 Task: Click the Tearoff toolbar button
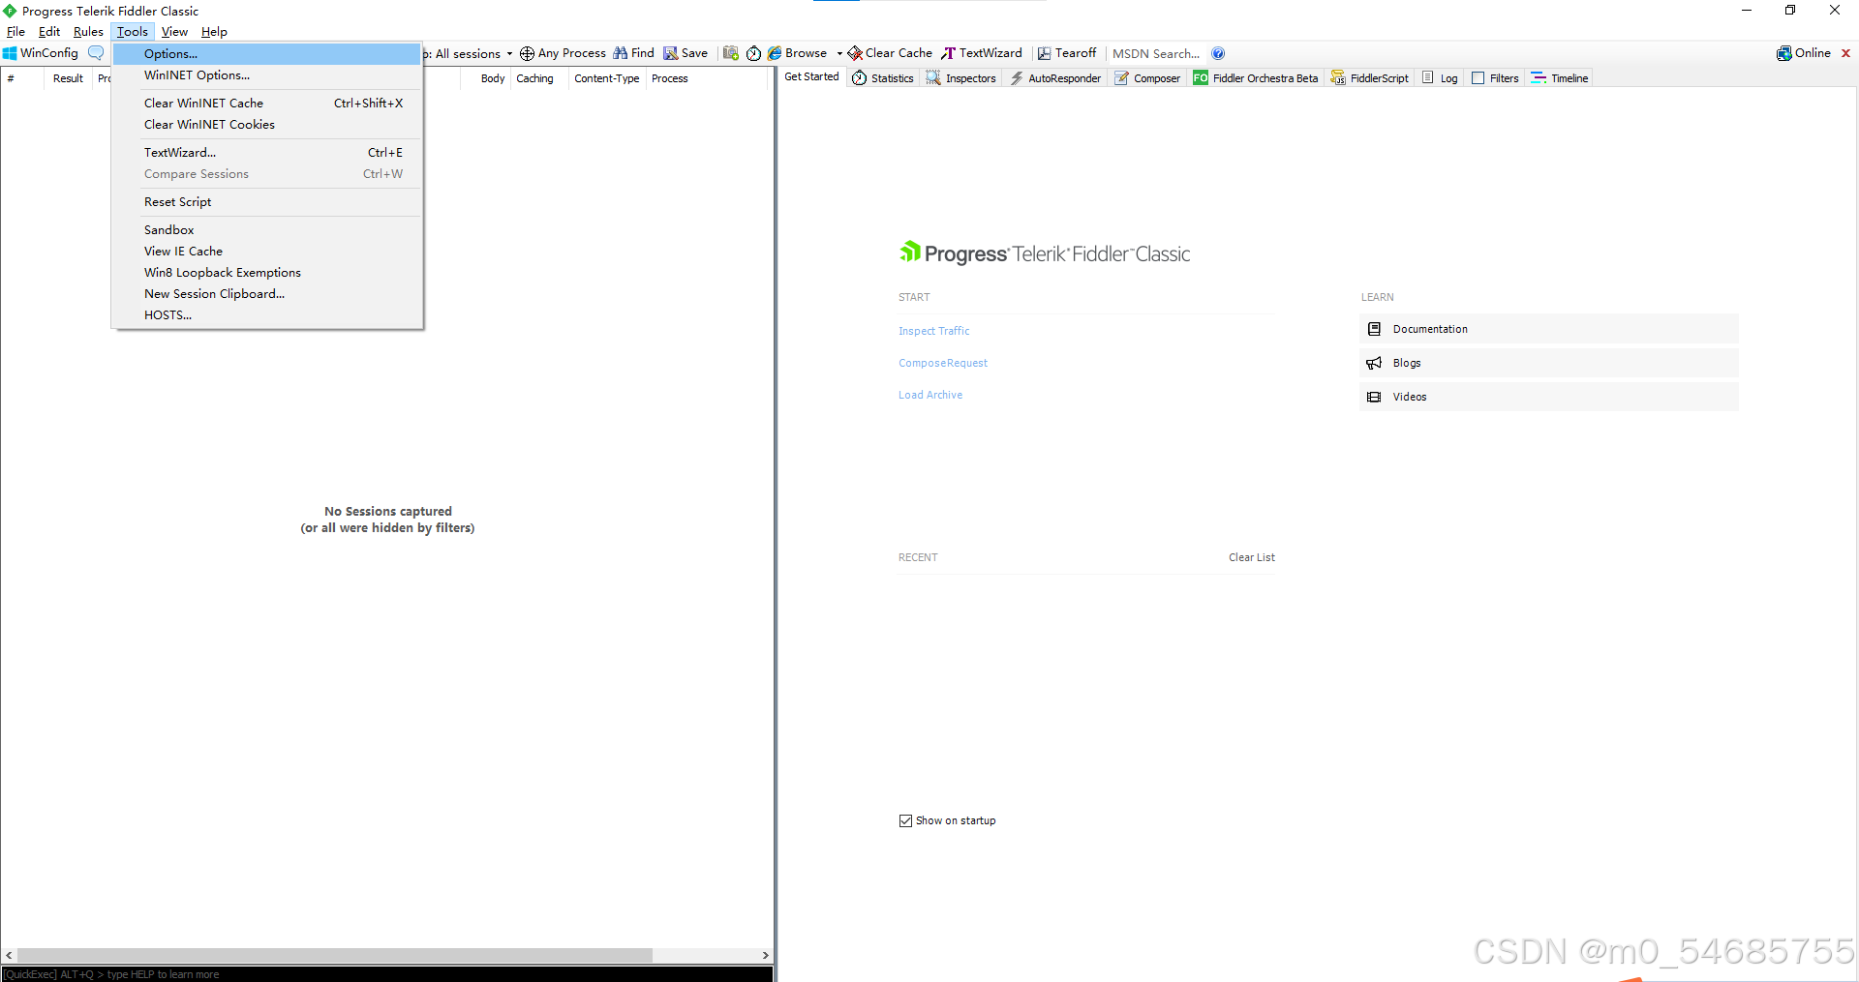(x=1067, y=53)
